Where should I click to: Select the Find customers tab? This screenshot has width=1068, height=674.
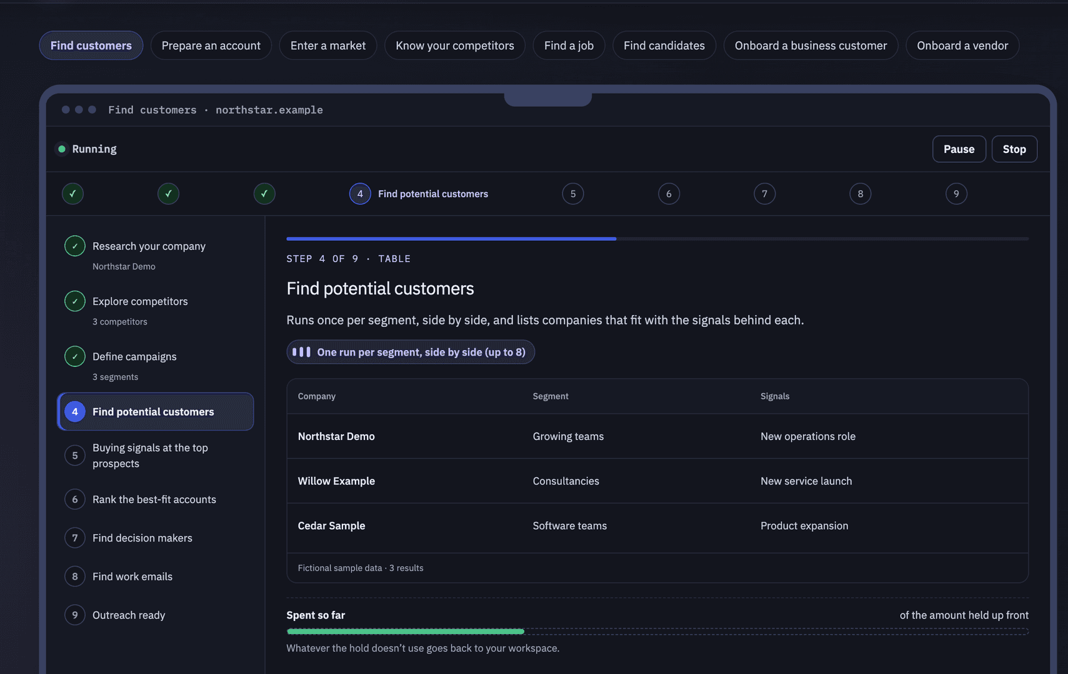tap(91, 46)
